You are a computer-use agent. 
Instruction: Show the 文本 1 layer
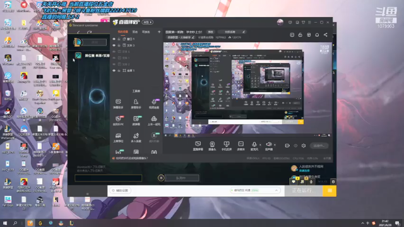pos(114,58)
